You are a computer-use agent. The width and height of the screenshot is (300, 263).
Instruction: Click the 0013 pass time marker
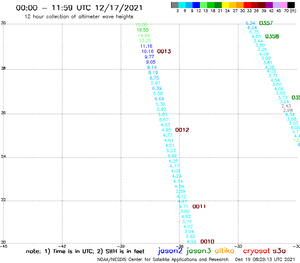click(164, 51)
